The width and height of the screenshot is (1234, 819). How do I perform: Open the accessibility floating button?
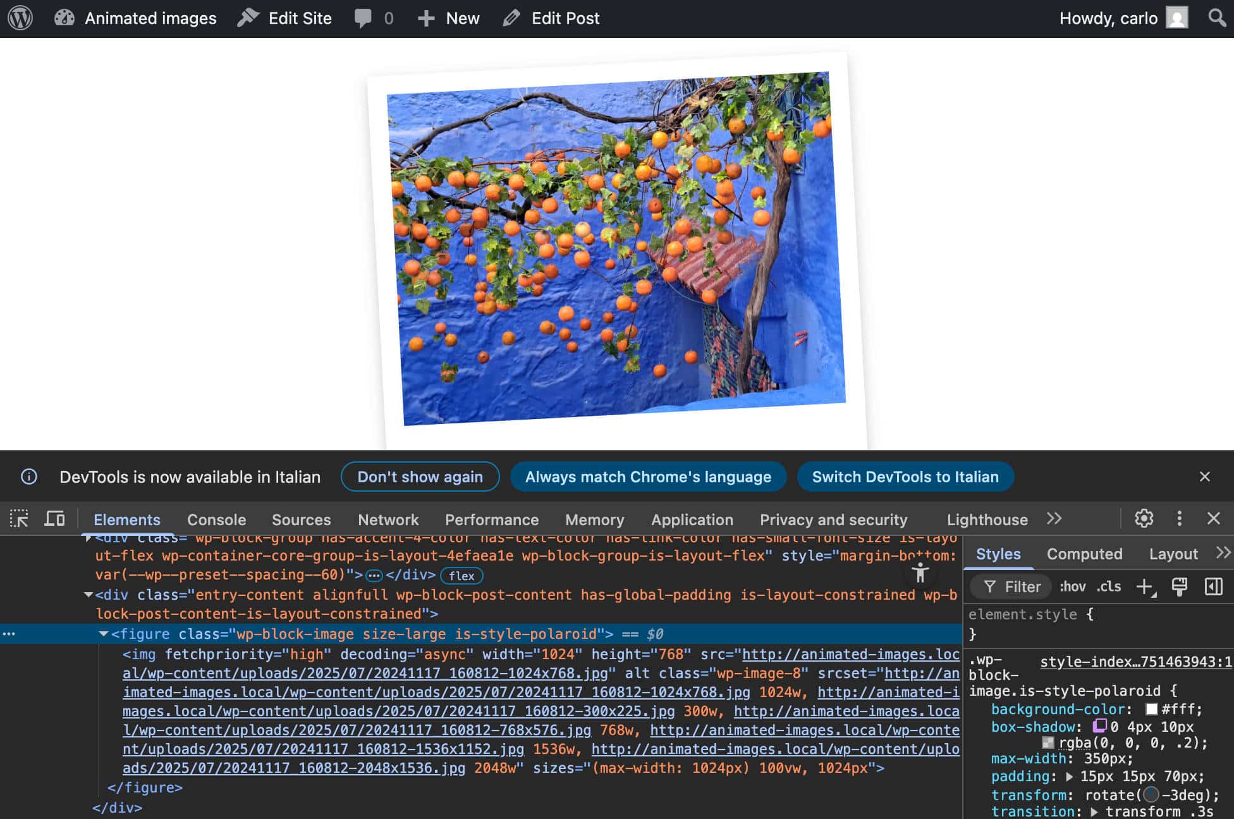coord(920,573)
